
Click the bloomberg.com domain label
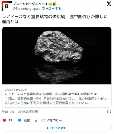click(16, 89)
